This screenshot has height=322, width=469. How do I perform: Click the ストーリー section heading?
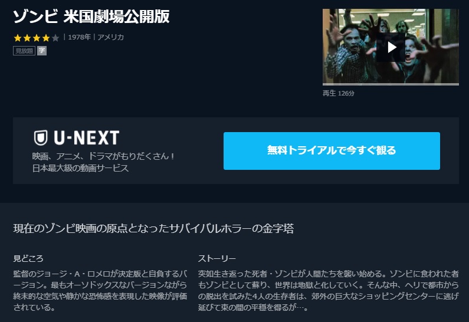coord(217,258)
